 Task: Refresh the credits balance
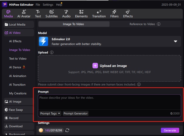(x=67, y=130)
